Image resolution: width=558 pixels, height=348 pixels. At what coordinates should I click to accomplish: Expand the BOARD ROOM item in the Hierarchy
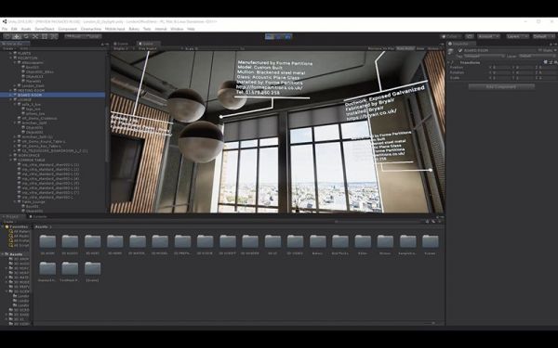pos(11,95)
